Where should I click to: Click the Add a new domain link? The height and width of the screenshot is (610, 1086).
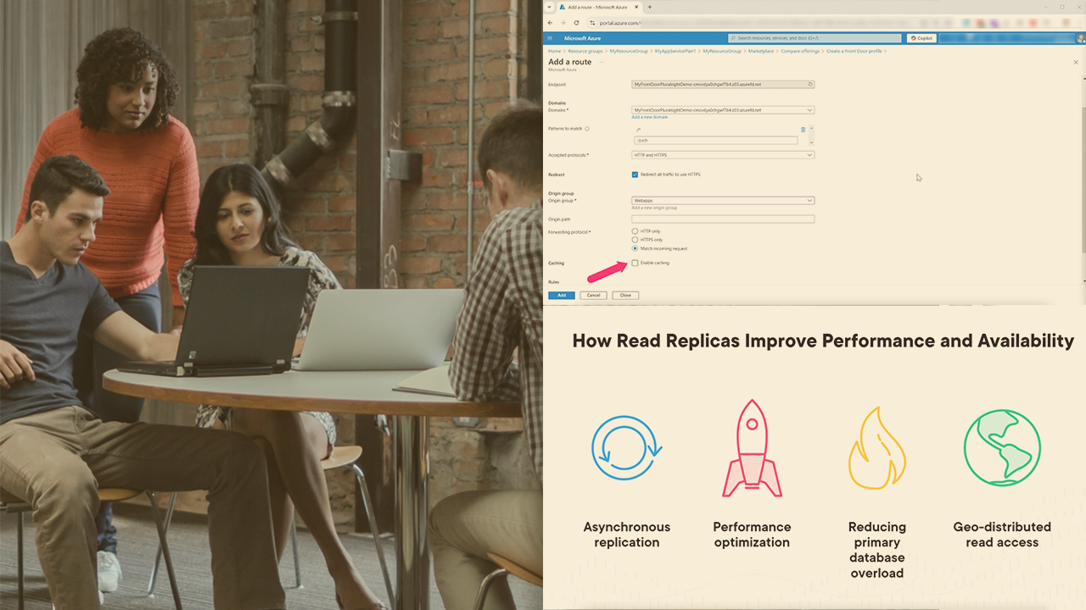pyautogui.click(x=649, y=117)
